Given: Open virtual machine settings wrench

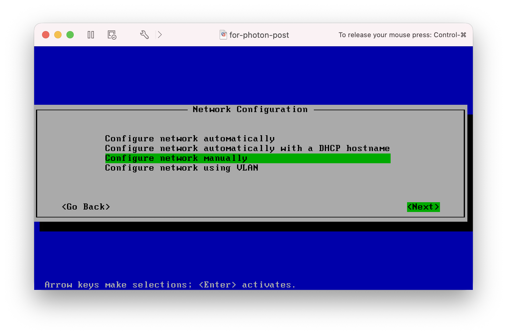Looking at the screenshot, I should 144,35.
